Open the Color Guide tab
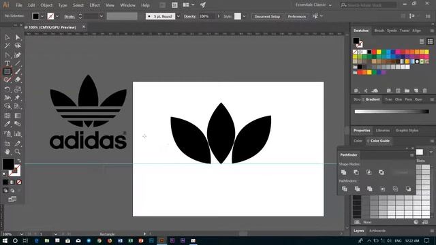This screenshot has height=245, width=436. pos(380,141)
